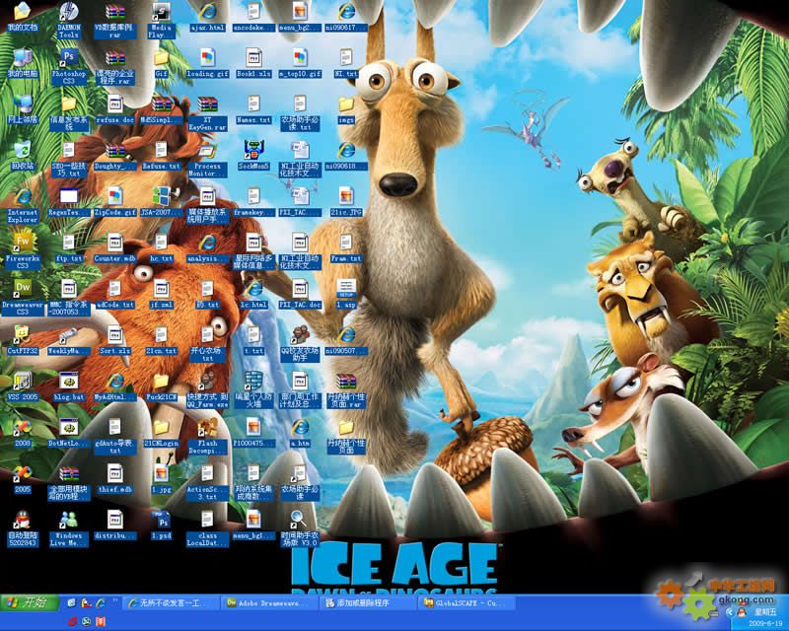Open the imgs folder
This screenshot has width=789, height=631.
[x=346, y=109]
